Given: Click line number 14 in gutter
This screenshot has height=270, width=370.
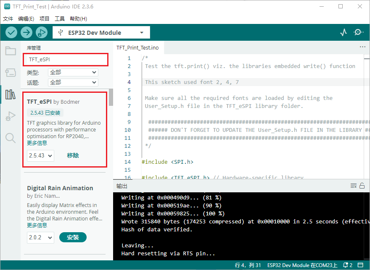Looking at the screenshot, I should click(x=127, y=162).
